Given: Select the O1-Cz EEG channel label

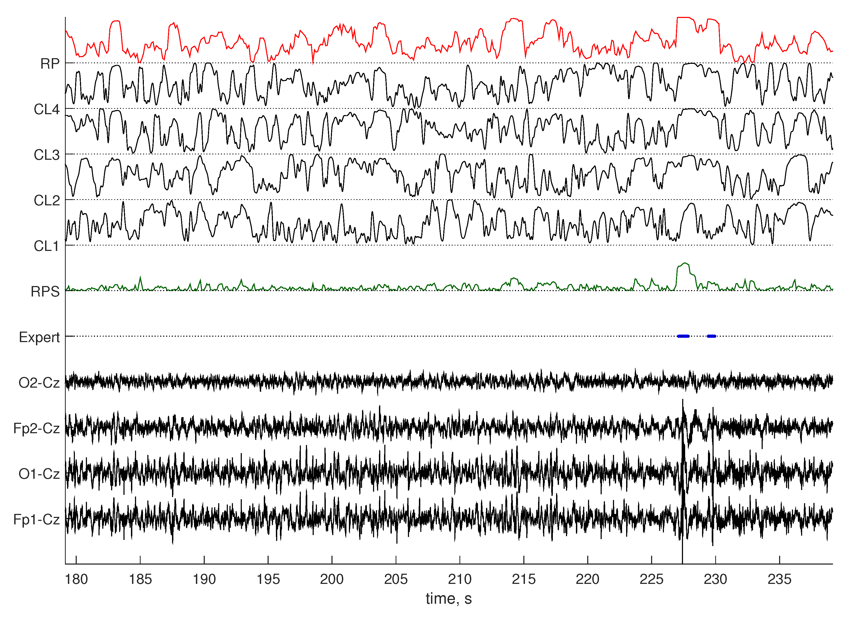Looking at the screenshot, I should pyautogui.click(x=39, y=474).
